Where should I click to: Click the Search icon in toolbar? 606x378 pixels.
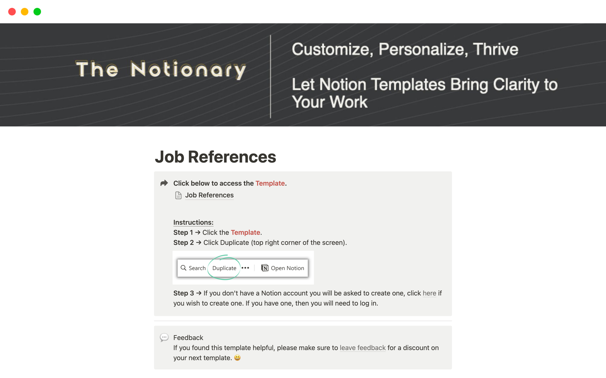(184, 268)
